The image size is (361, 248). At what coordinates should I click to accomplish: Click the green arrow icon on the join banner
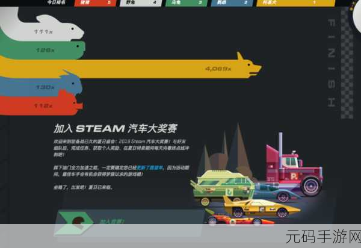click(73, 223)
